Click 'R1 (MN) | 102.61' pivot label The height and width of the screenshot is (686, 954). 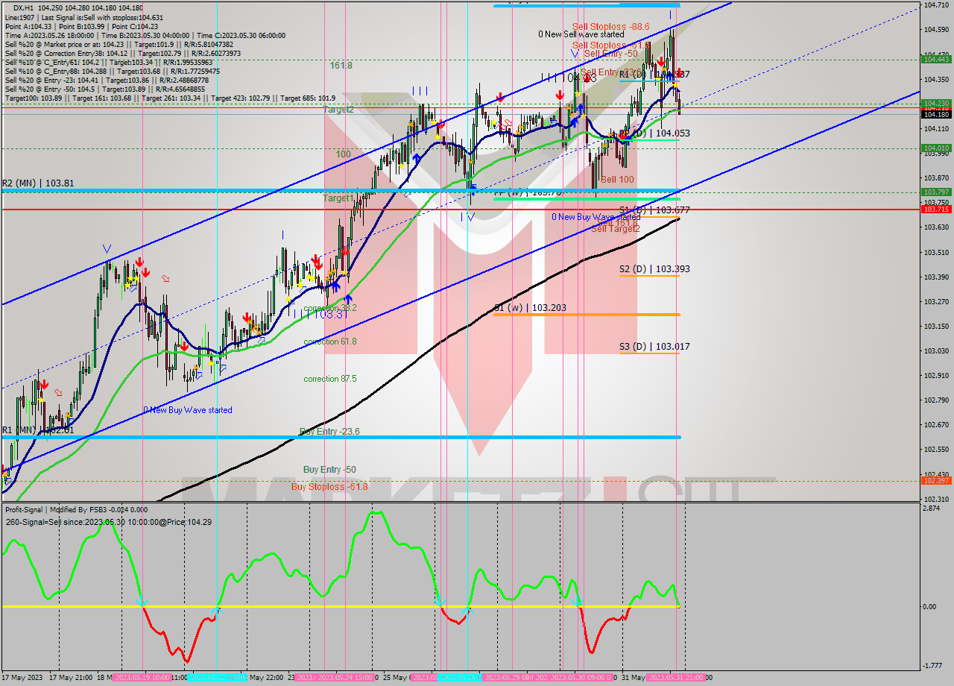(37, 430)
